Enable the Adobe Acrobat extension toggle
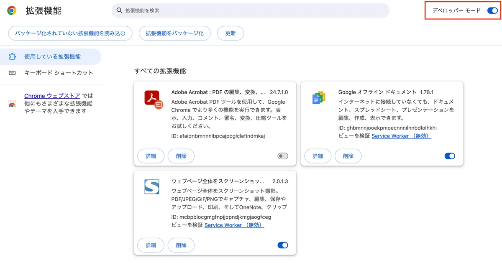The height and width of the screenshot is (263, 502). 283,156
